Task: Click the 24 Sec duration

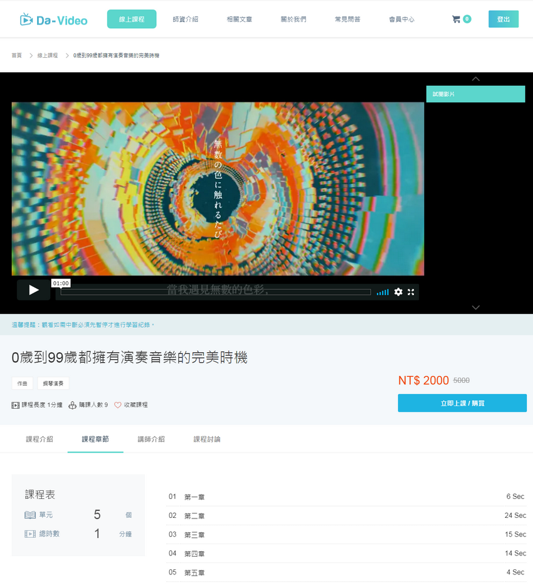Action: pyautogui.click(x=515, y=515)
